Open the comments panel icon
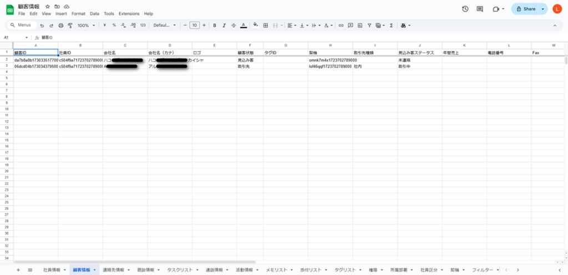Viewport: 568px width, 275px height. click(480, 9)
